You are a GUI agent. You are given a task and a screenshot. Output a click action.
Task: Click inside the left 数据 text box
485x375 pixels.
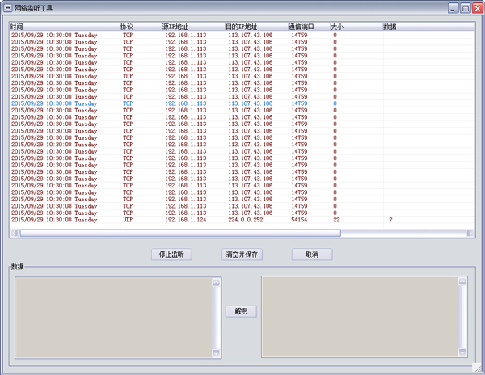point(113,317)
